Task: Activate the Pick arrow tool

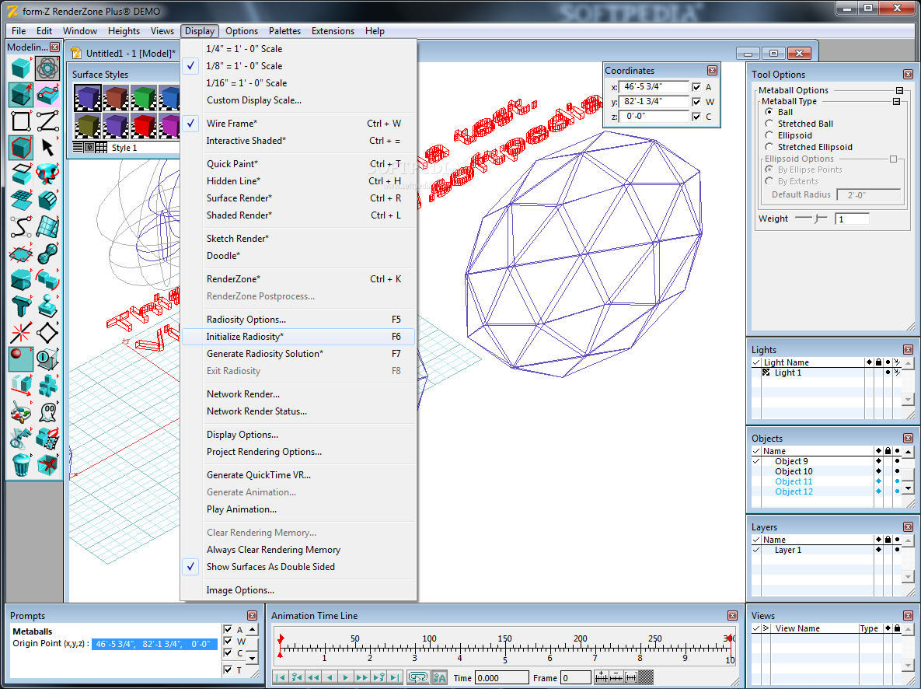Action: point(47,148)
